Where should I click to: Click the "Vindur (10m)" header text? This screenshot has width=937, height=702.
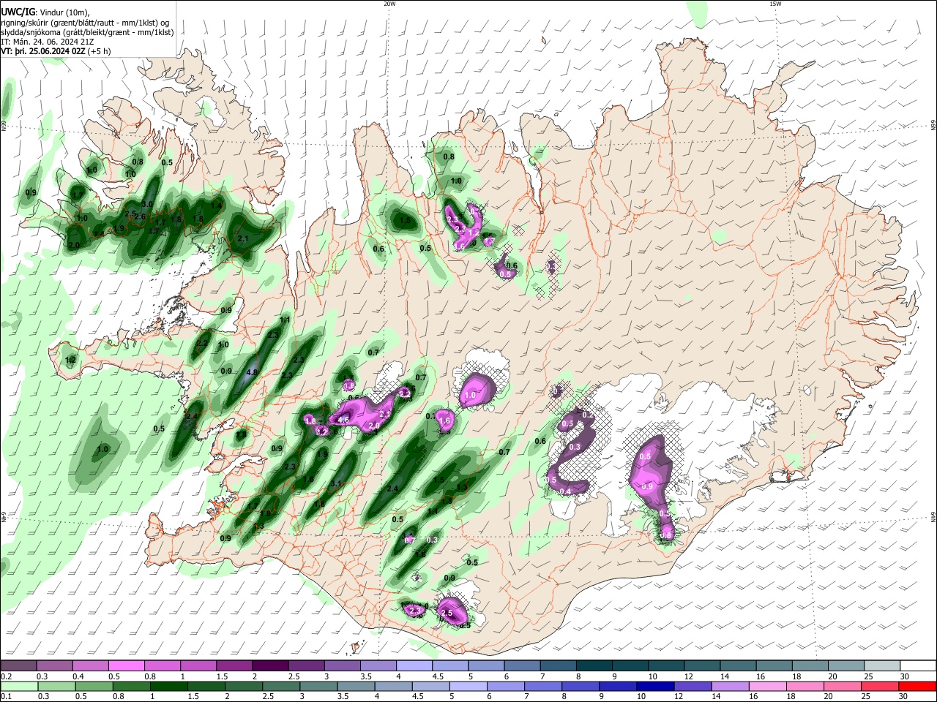[x=64, y=12]
